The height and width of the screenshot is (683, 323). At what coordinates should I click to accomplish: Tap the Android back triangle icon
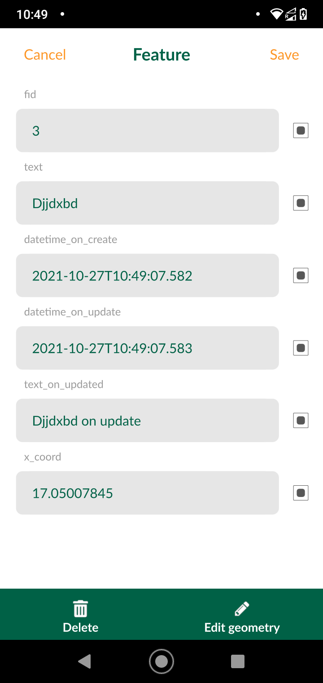click(84, 661)
